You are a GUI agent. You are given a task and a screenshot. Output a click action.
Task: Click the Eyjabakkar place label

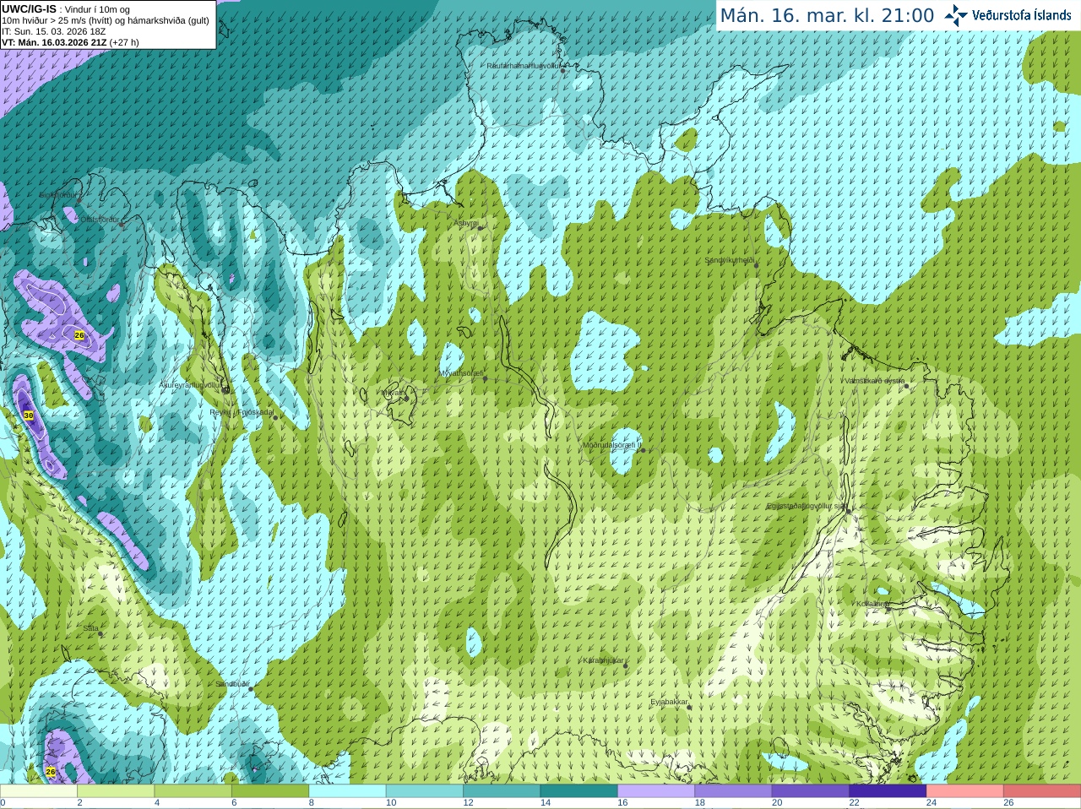click(x=669, y=702)
